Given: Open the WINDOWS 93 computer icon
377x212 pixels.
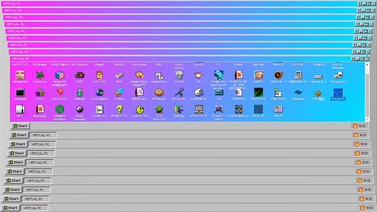Looking at the screenshot, I should (x=298, y=75).
